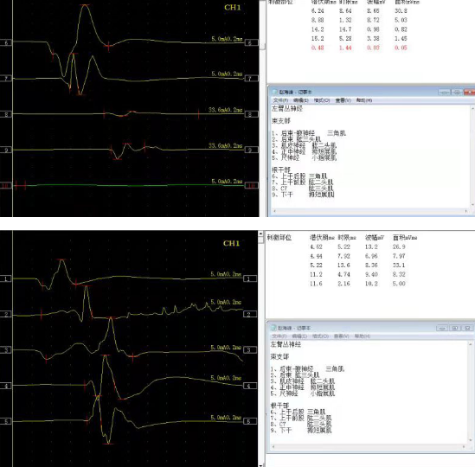Click Notepad app icon in lower window title
This screenshot has height=467, width=475.
273,328
